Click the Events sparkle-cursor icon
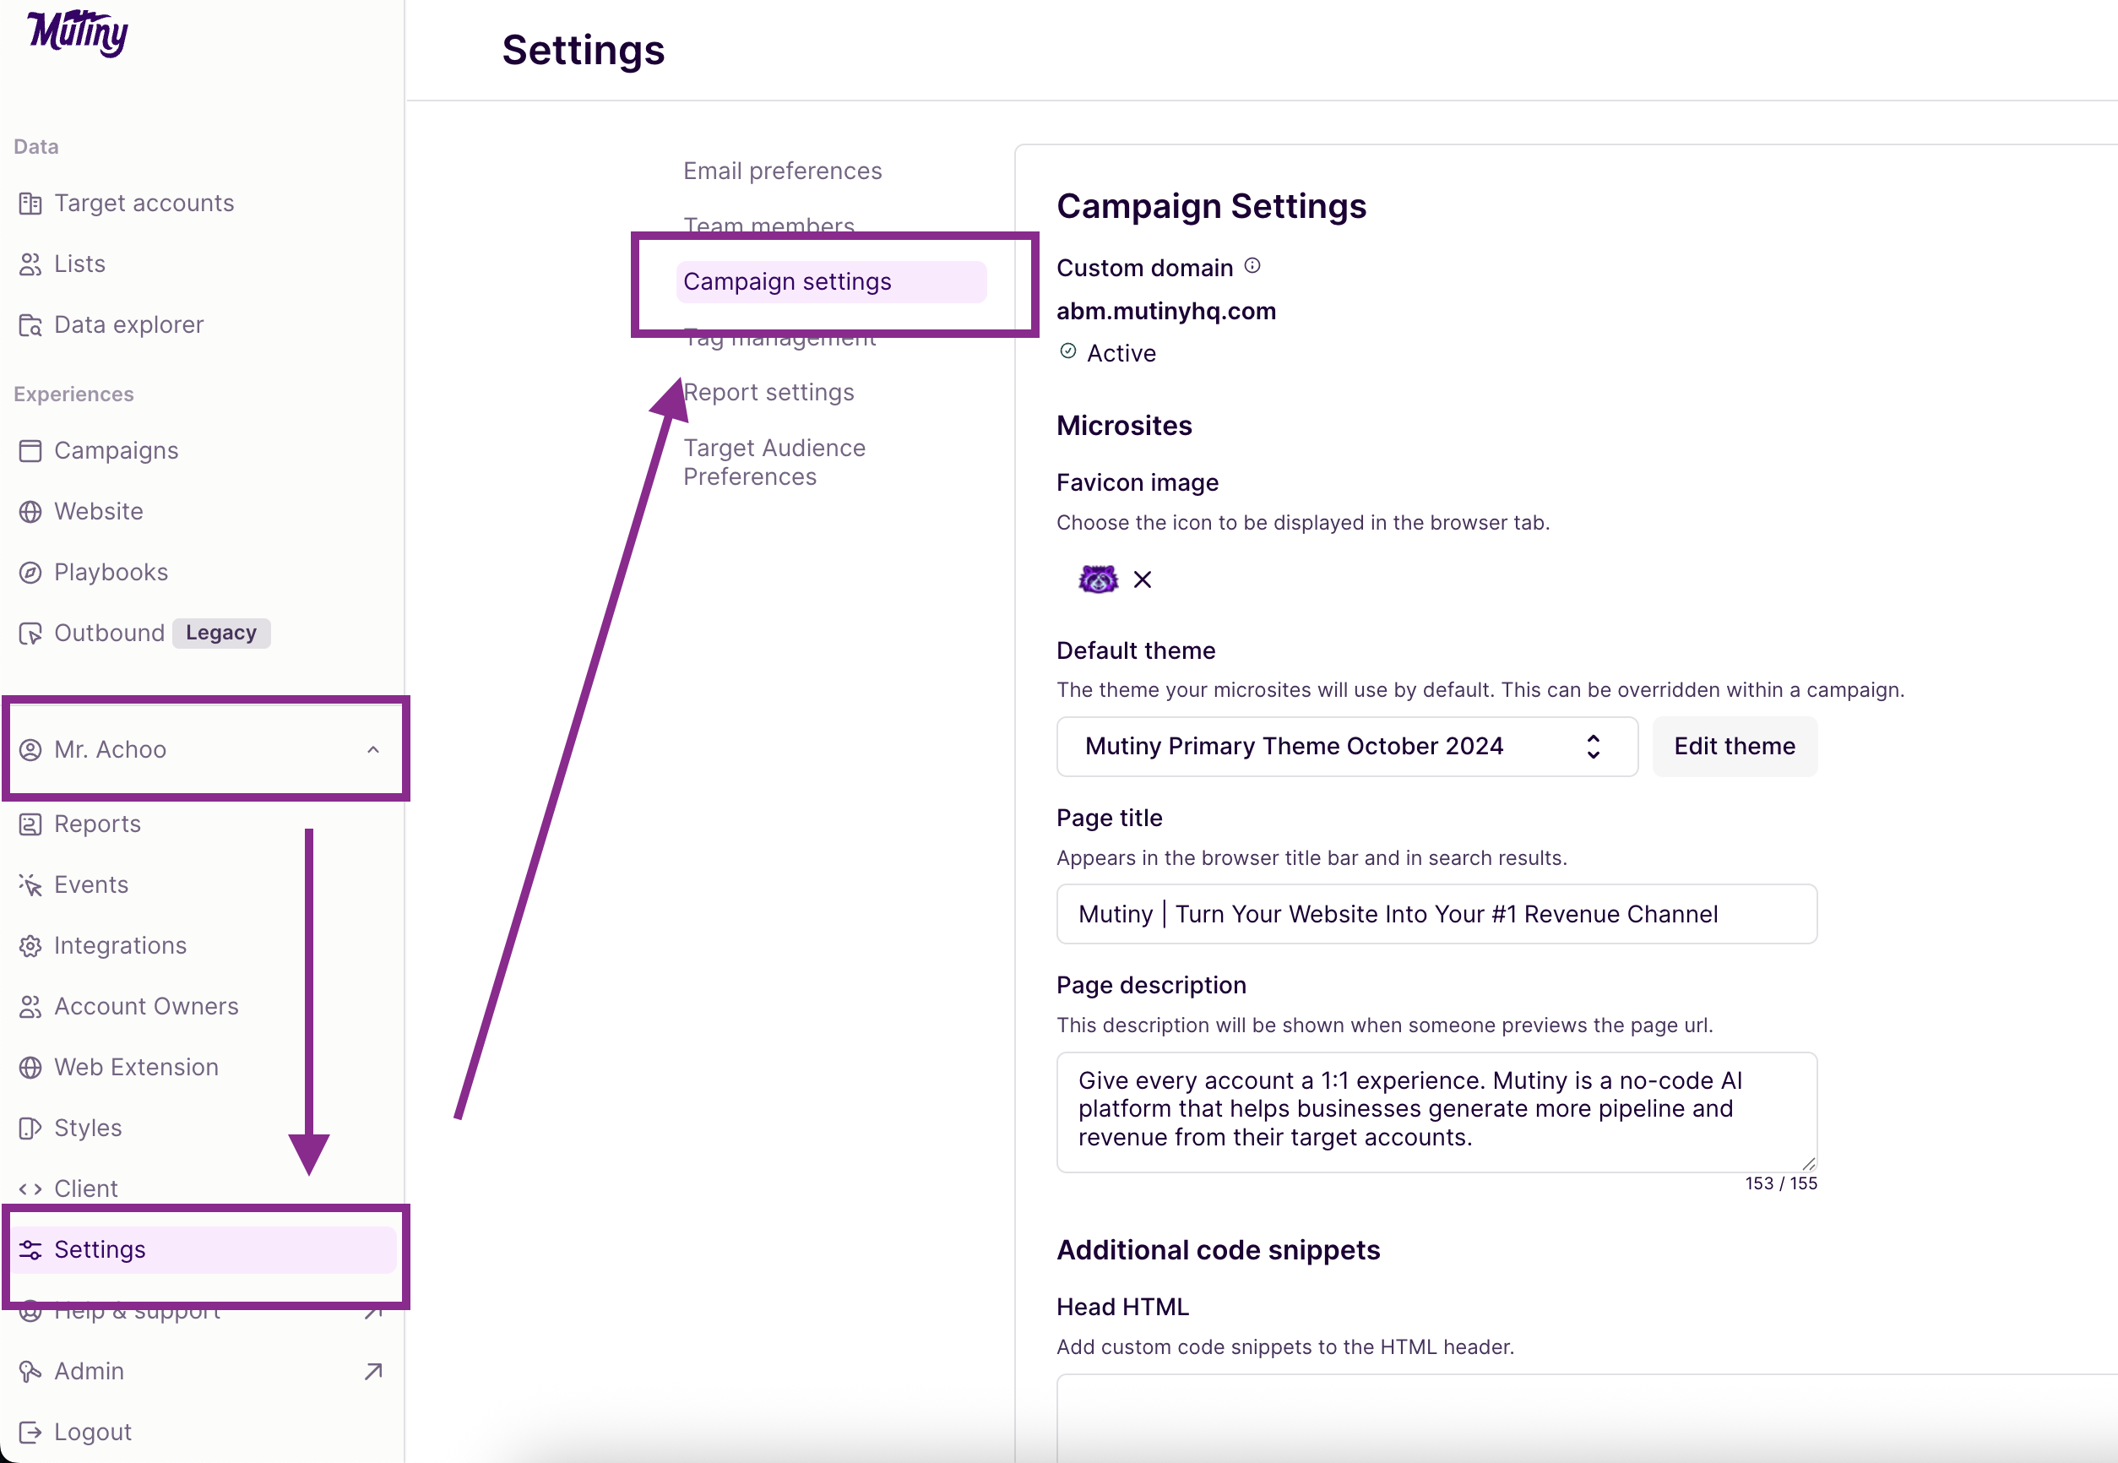Viewport: 2118px width, 1463px height. tap(30, 884)
